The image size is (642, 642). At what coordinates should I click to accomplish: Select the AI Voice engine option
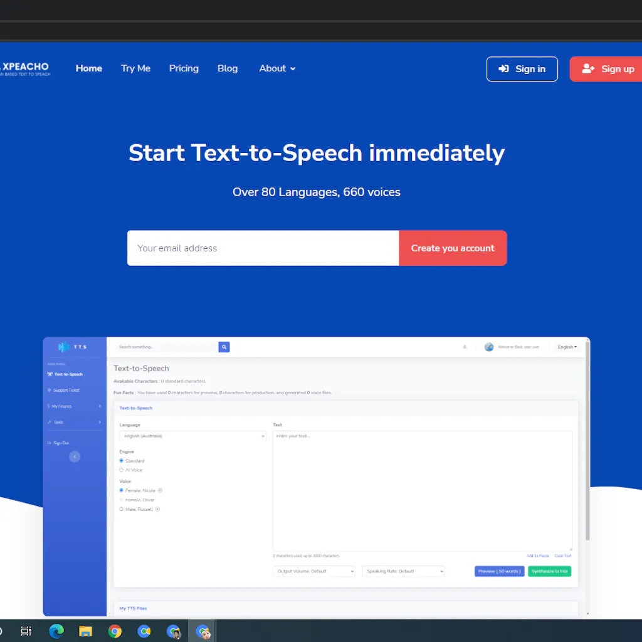pos(122,470)
